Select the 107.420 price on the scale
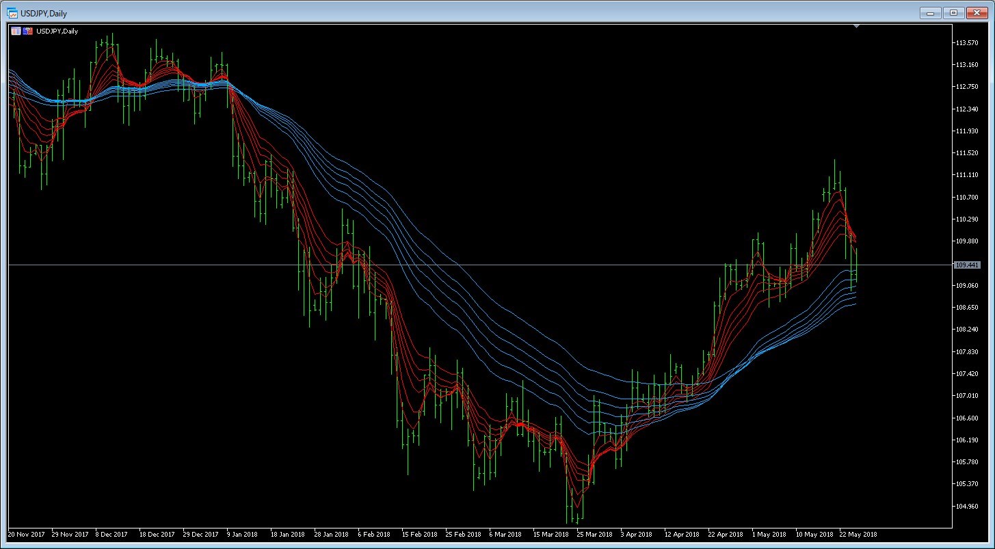Screen dimensions: 995x549 coord(968,373)
